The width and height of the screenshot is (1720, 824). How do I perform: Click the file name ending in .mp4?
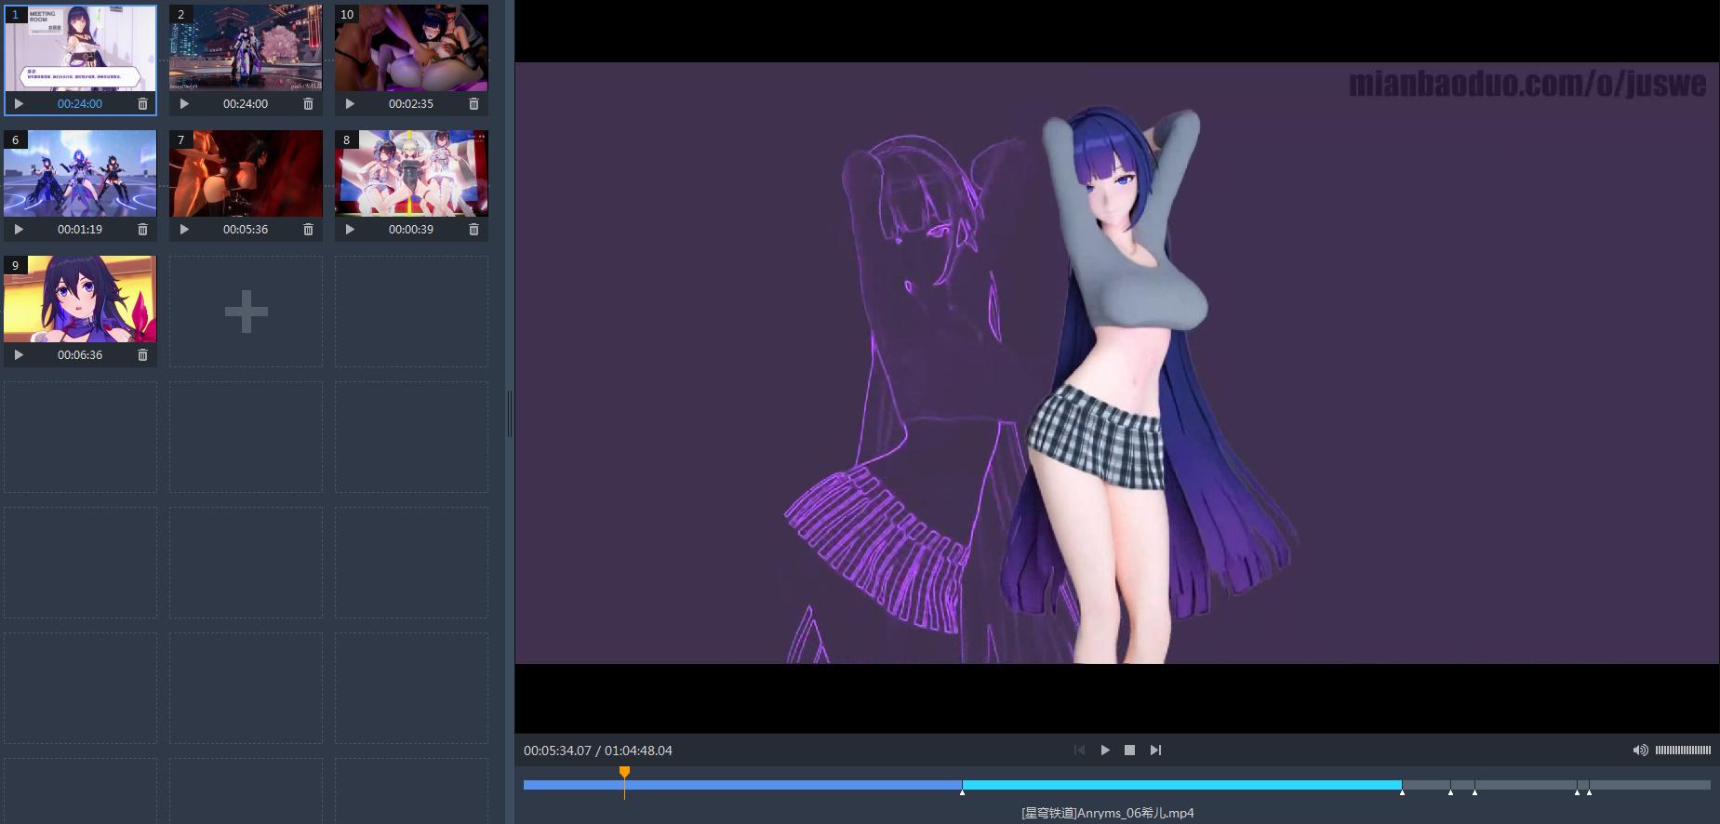coord(1108,813)
